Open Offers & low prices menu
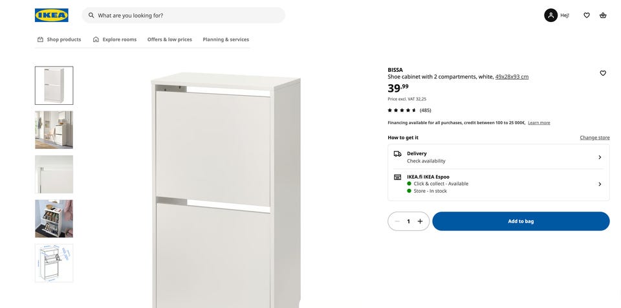 point(169,39)
